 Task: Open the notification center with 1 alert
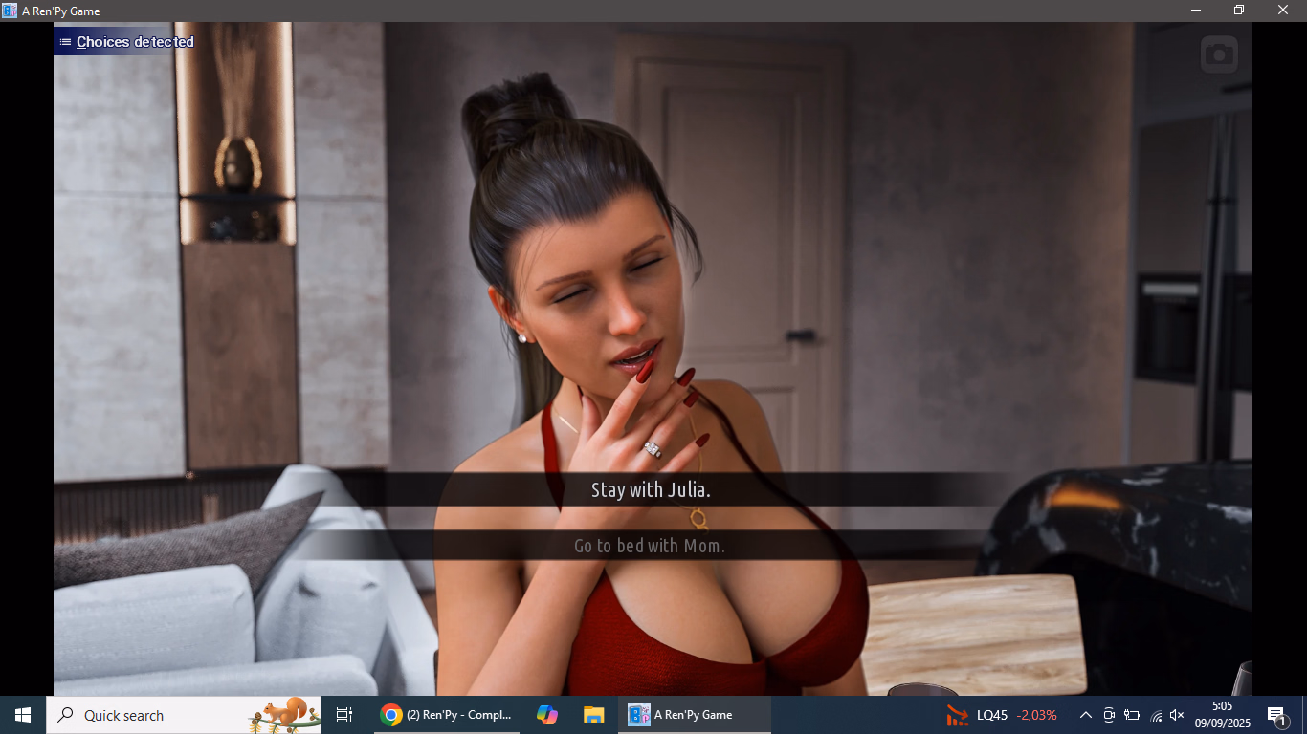tap(1276, 716)
